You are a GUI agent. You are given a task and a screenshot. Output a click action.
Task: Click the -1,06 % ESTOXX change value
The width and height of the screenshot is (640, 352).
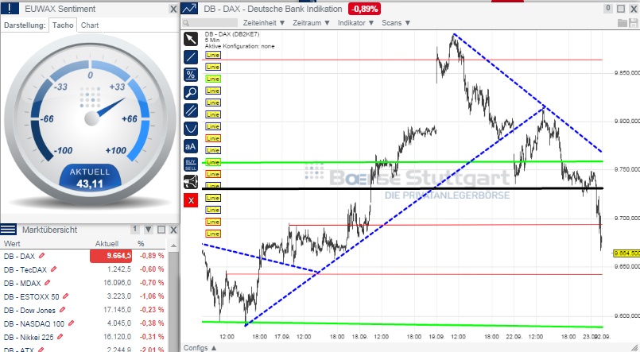pos(152,296)
